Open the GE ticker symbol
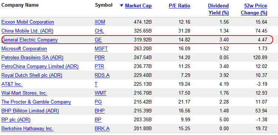Image resolution: width=278 pixels, height=135 pixels. coord(98,40)
